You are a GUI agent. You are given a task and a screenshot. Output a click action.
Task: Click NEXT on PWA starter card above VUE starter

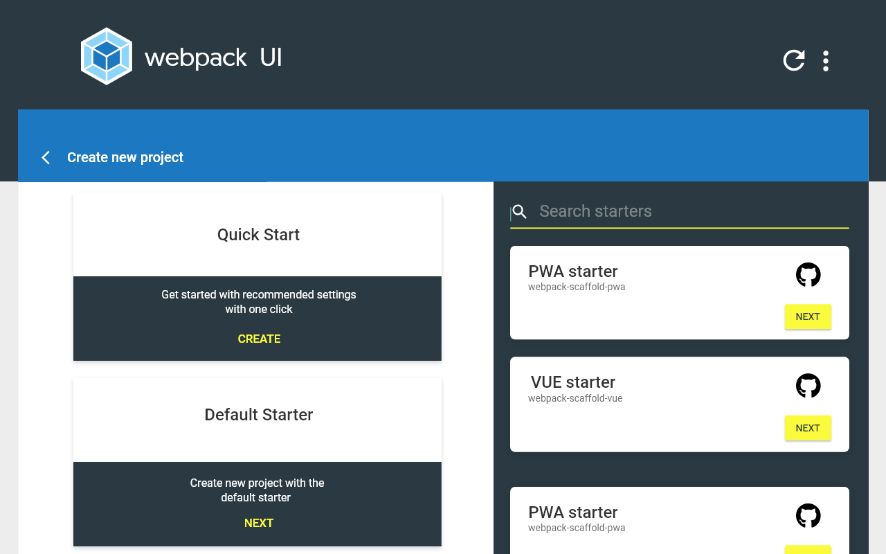point(808,316)
